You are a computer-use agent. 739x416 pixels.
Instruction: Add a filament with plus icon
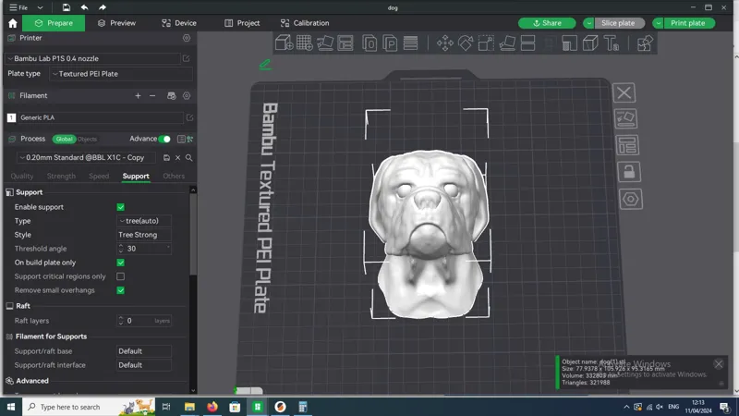pyautogui.click(x=138, y=96)
